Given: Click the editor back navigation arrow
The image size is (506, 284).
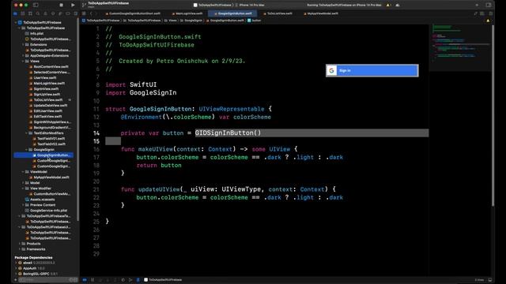Looking at the screenshot, I should tap(92, 13).
